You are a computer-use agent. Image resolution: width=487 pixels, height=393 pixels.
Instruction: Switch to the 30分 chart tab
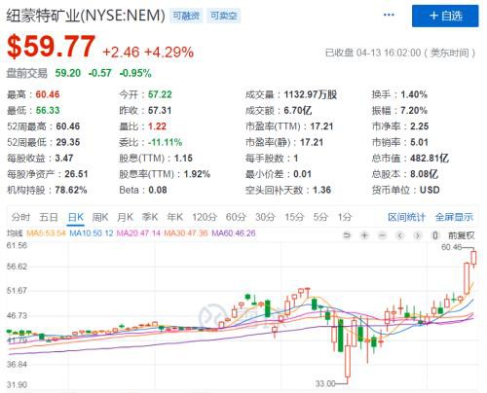click(x=265, y=217)
